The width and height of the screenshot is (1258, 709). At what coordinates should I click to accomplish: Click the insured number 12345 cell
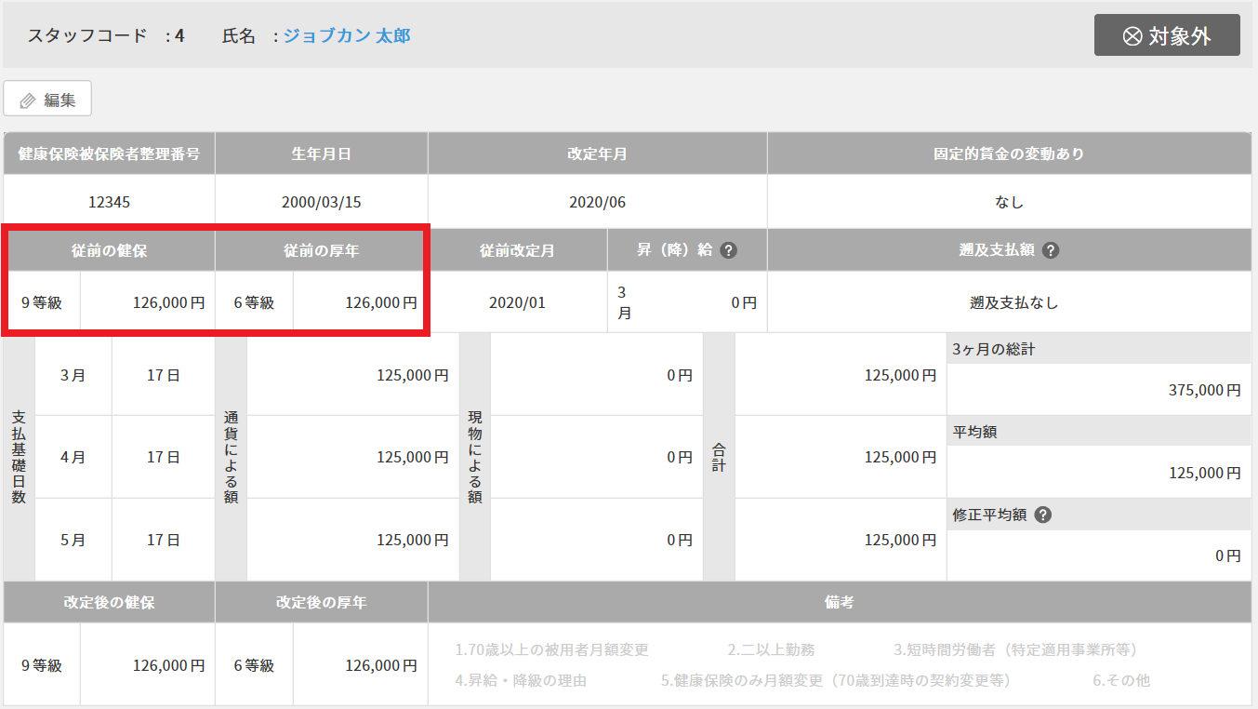(x=109, y=201)
